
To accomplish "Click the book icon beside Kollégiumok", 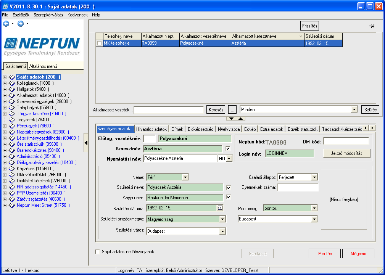I will click(x=12, y=83).
